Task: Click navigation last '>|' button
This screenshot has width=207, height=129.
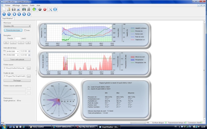Action: coord(28,43)
